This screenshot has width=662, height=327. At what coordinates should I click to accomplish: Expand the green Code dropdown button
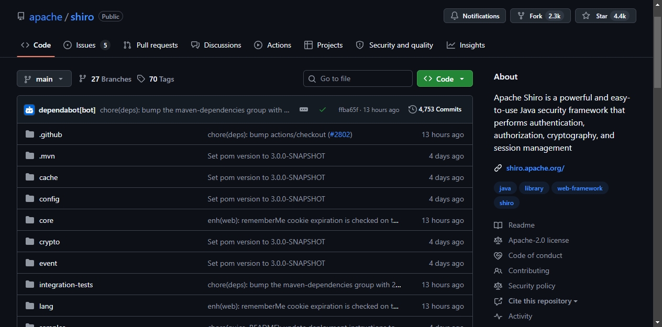445,78
